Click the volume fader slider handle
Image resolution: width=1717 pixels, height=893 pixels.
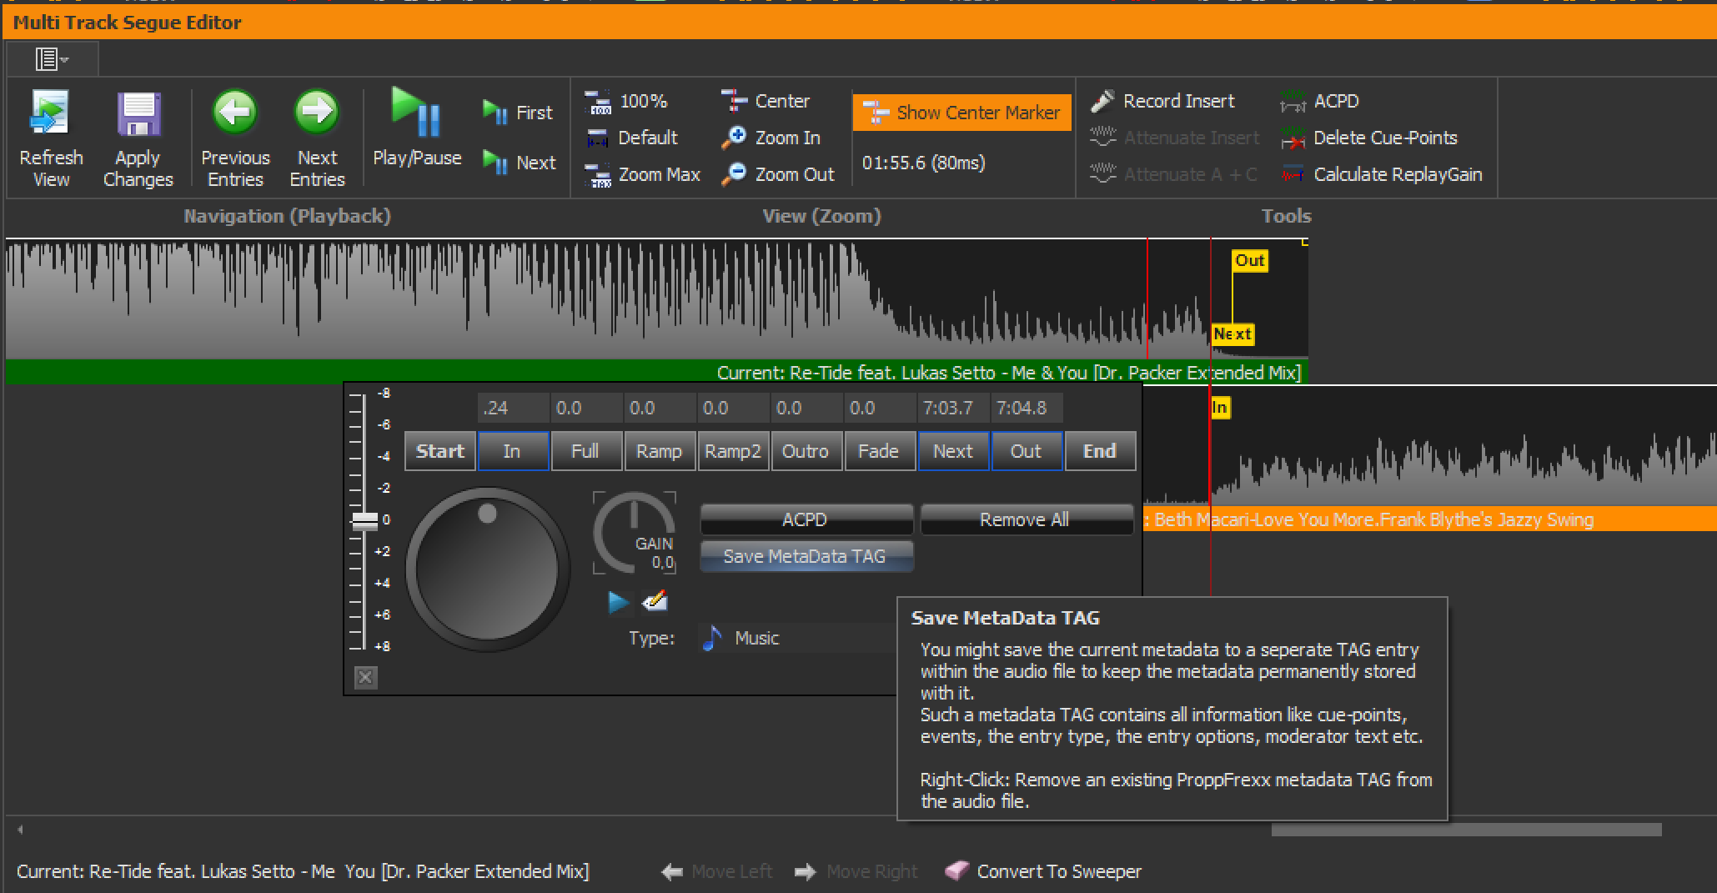tap(364, 520)
